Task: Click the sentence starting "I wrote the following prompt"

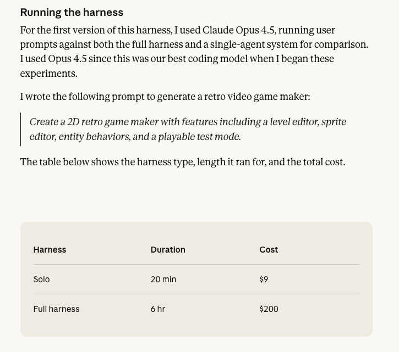Action: tap(165, 97)
